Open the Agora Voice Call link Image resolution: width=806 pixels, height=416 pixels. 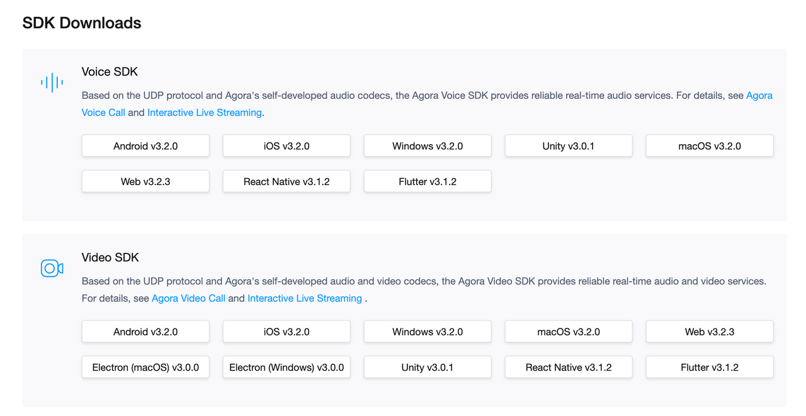(103, 113)
